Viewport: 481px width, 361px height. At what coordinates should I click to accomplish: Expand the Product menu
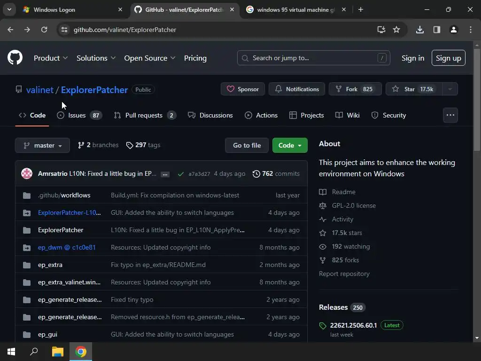tap(51, 58)
